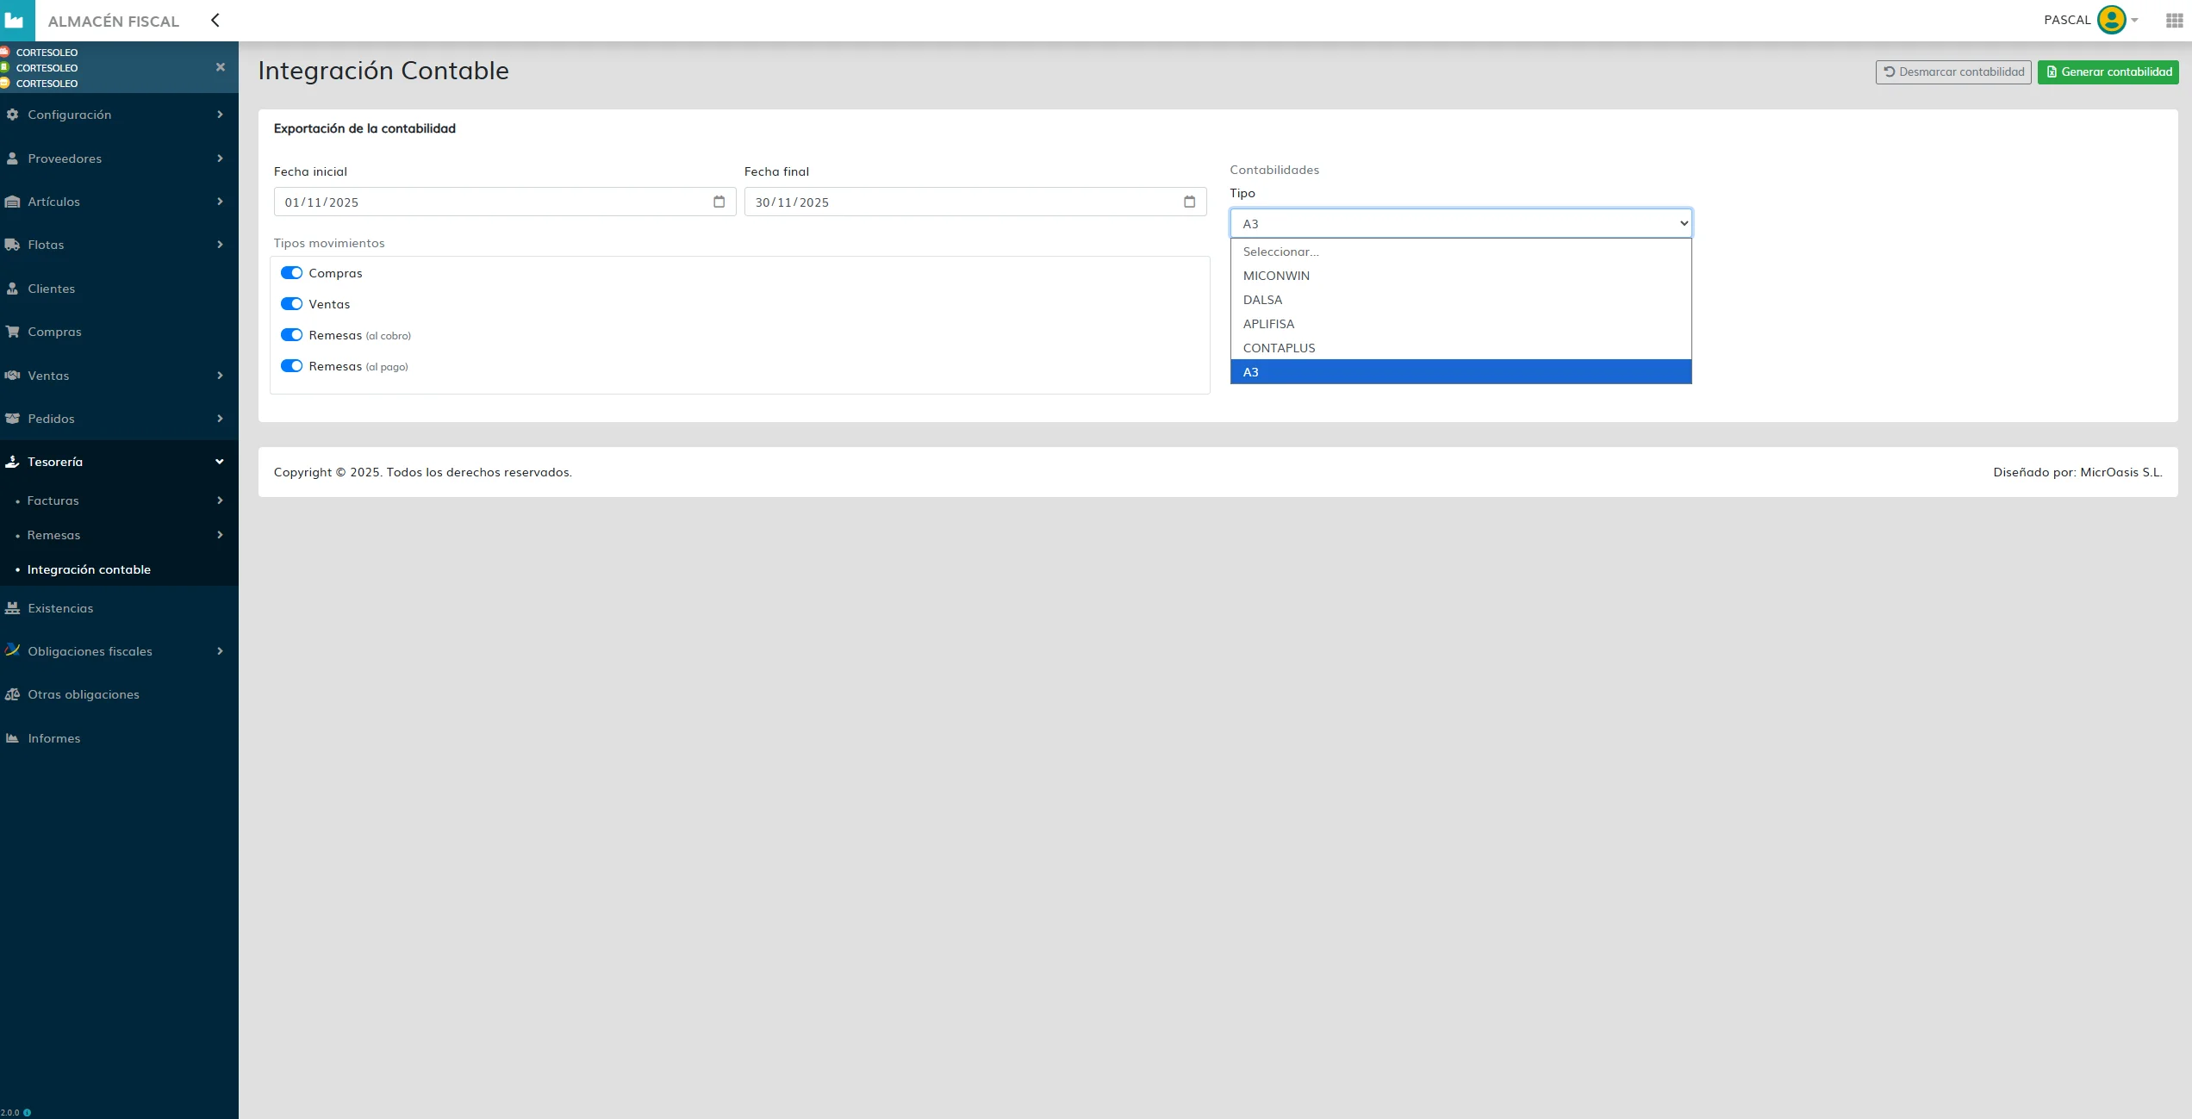Click the Proveedores person icon

pyautogui.click(x=12, y=159)
